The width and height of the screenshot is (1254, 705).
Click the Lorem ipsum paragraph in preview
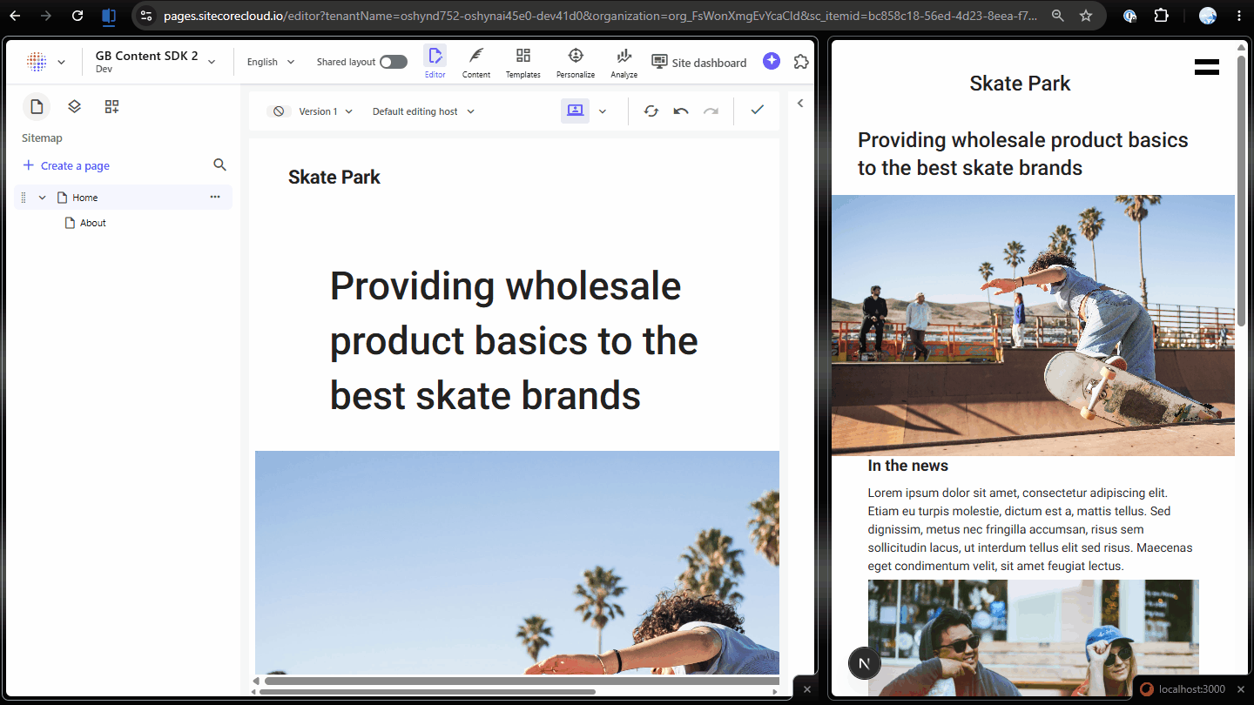[1030, 529]
